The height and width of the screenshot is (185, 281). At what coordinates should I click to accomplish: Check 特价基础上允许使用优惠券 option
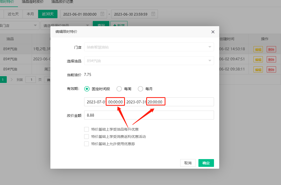point(86,144)
